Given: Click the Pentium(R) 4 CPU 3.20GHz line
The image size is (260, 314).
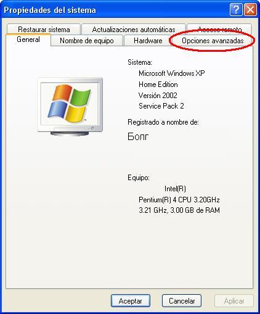Looking at the screenshot, I should click(179, 200).
